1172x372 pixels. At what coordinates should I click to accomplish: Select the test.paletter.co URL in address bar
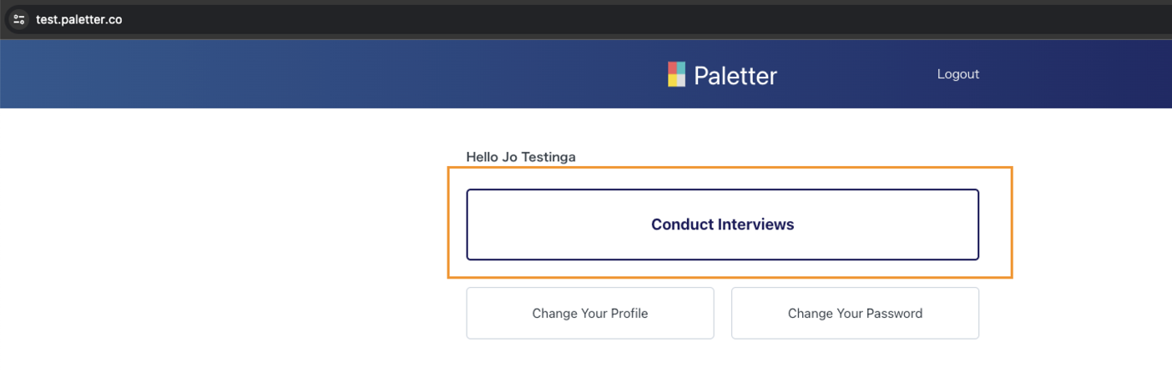(x=78, y=19)
